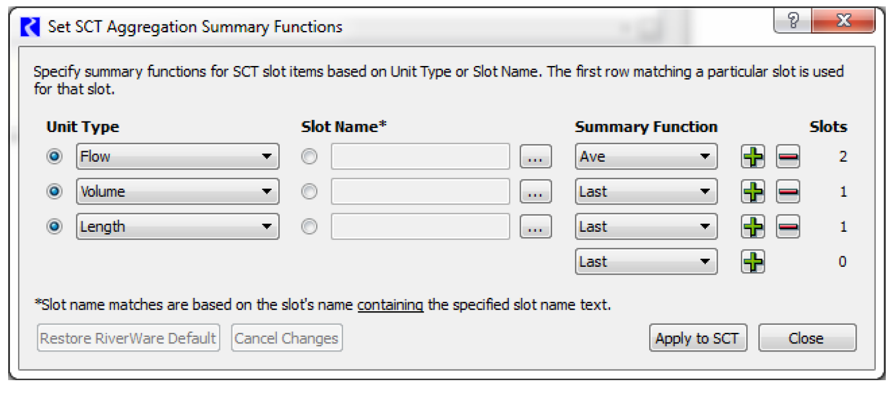Remove the Volume row with the minus icon
Viewport: 891px width, 393px height.
tap(788, 192)
